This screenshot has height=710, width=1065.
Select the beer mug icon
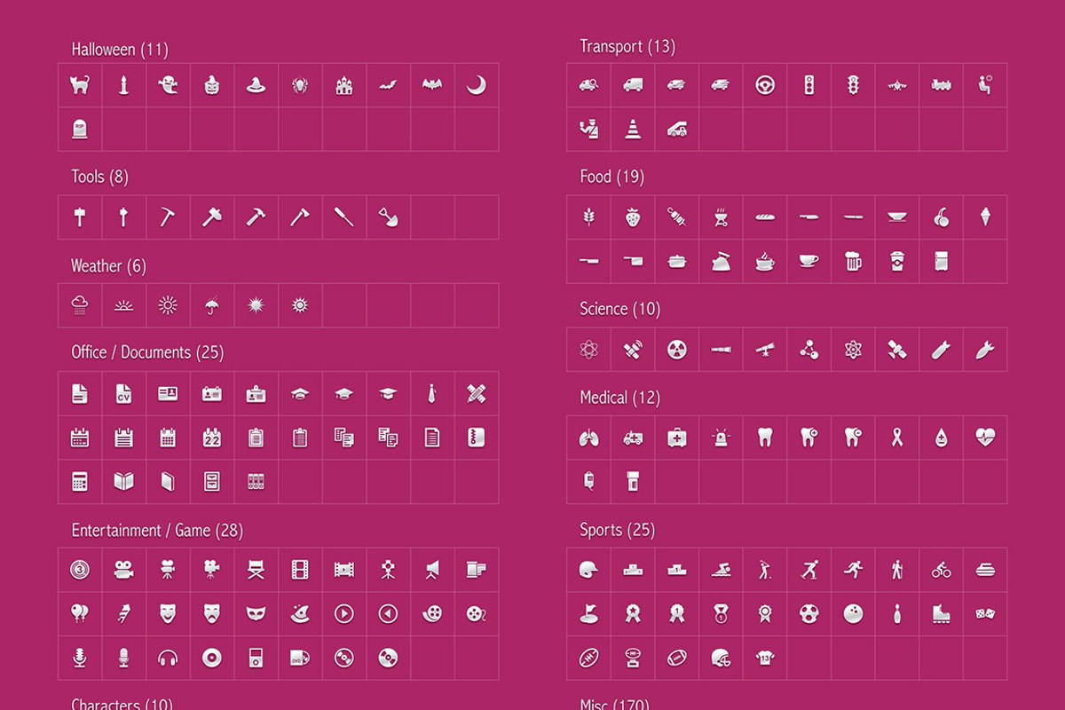click(853, 261)
